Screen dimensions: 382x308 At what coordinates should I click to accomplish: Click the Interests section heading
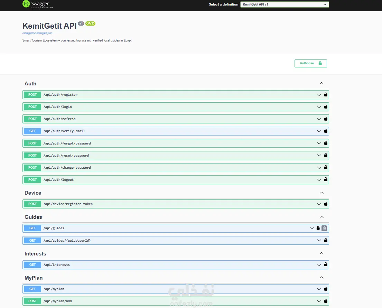click(35, 254)
